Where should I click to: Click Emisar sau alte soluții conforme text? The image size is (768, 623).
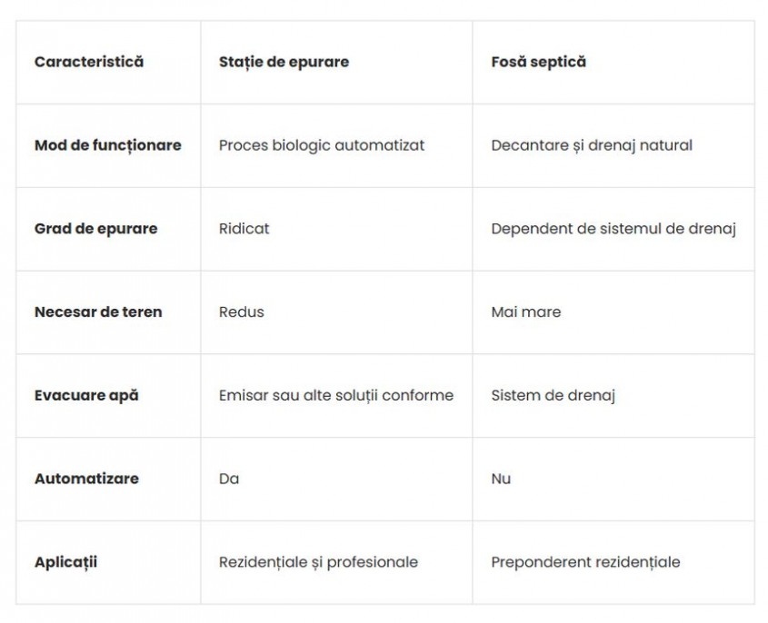(x=336, y=395)
